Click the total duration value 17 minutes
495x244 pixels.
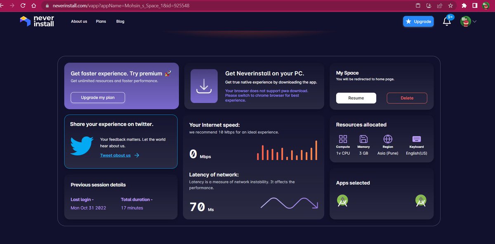point(132,208)
